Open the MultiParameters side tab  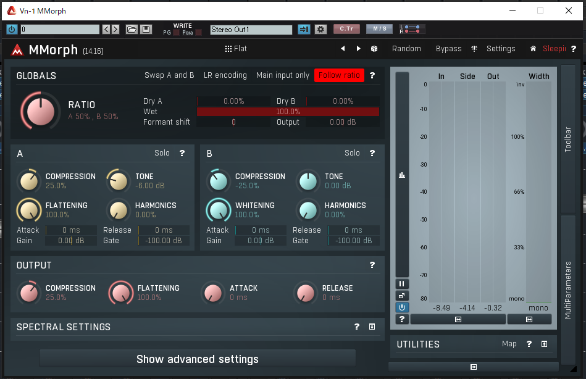coord(567,289)
